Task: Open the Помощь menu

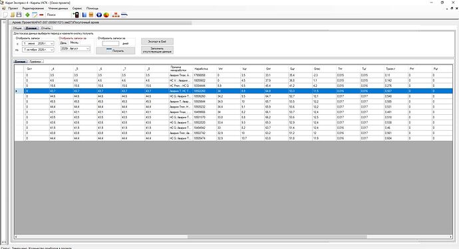Action: tap(92, 9)
